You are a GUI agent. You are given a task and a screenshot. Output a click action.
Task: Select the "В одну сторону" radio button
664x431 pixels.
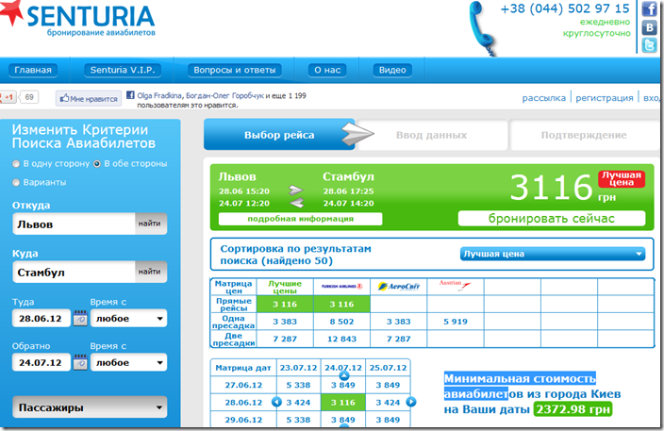pyautogui.click(x=15, y=163)
